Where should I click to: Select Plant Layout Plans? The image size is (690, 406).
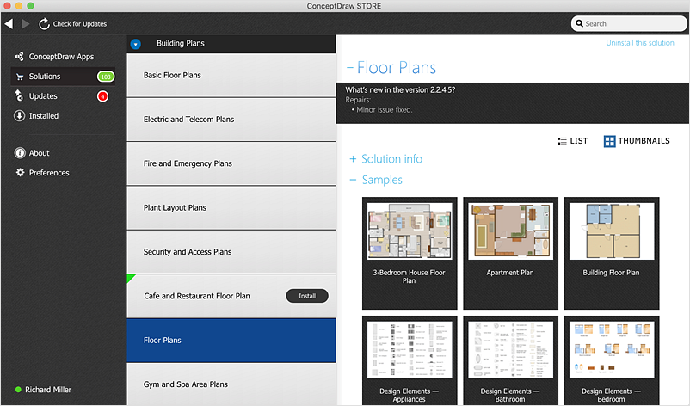[x=231, y=207]
